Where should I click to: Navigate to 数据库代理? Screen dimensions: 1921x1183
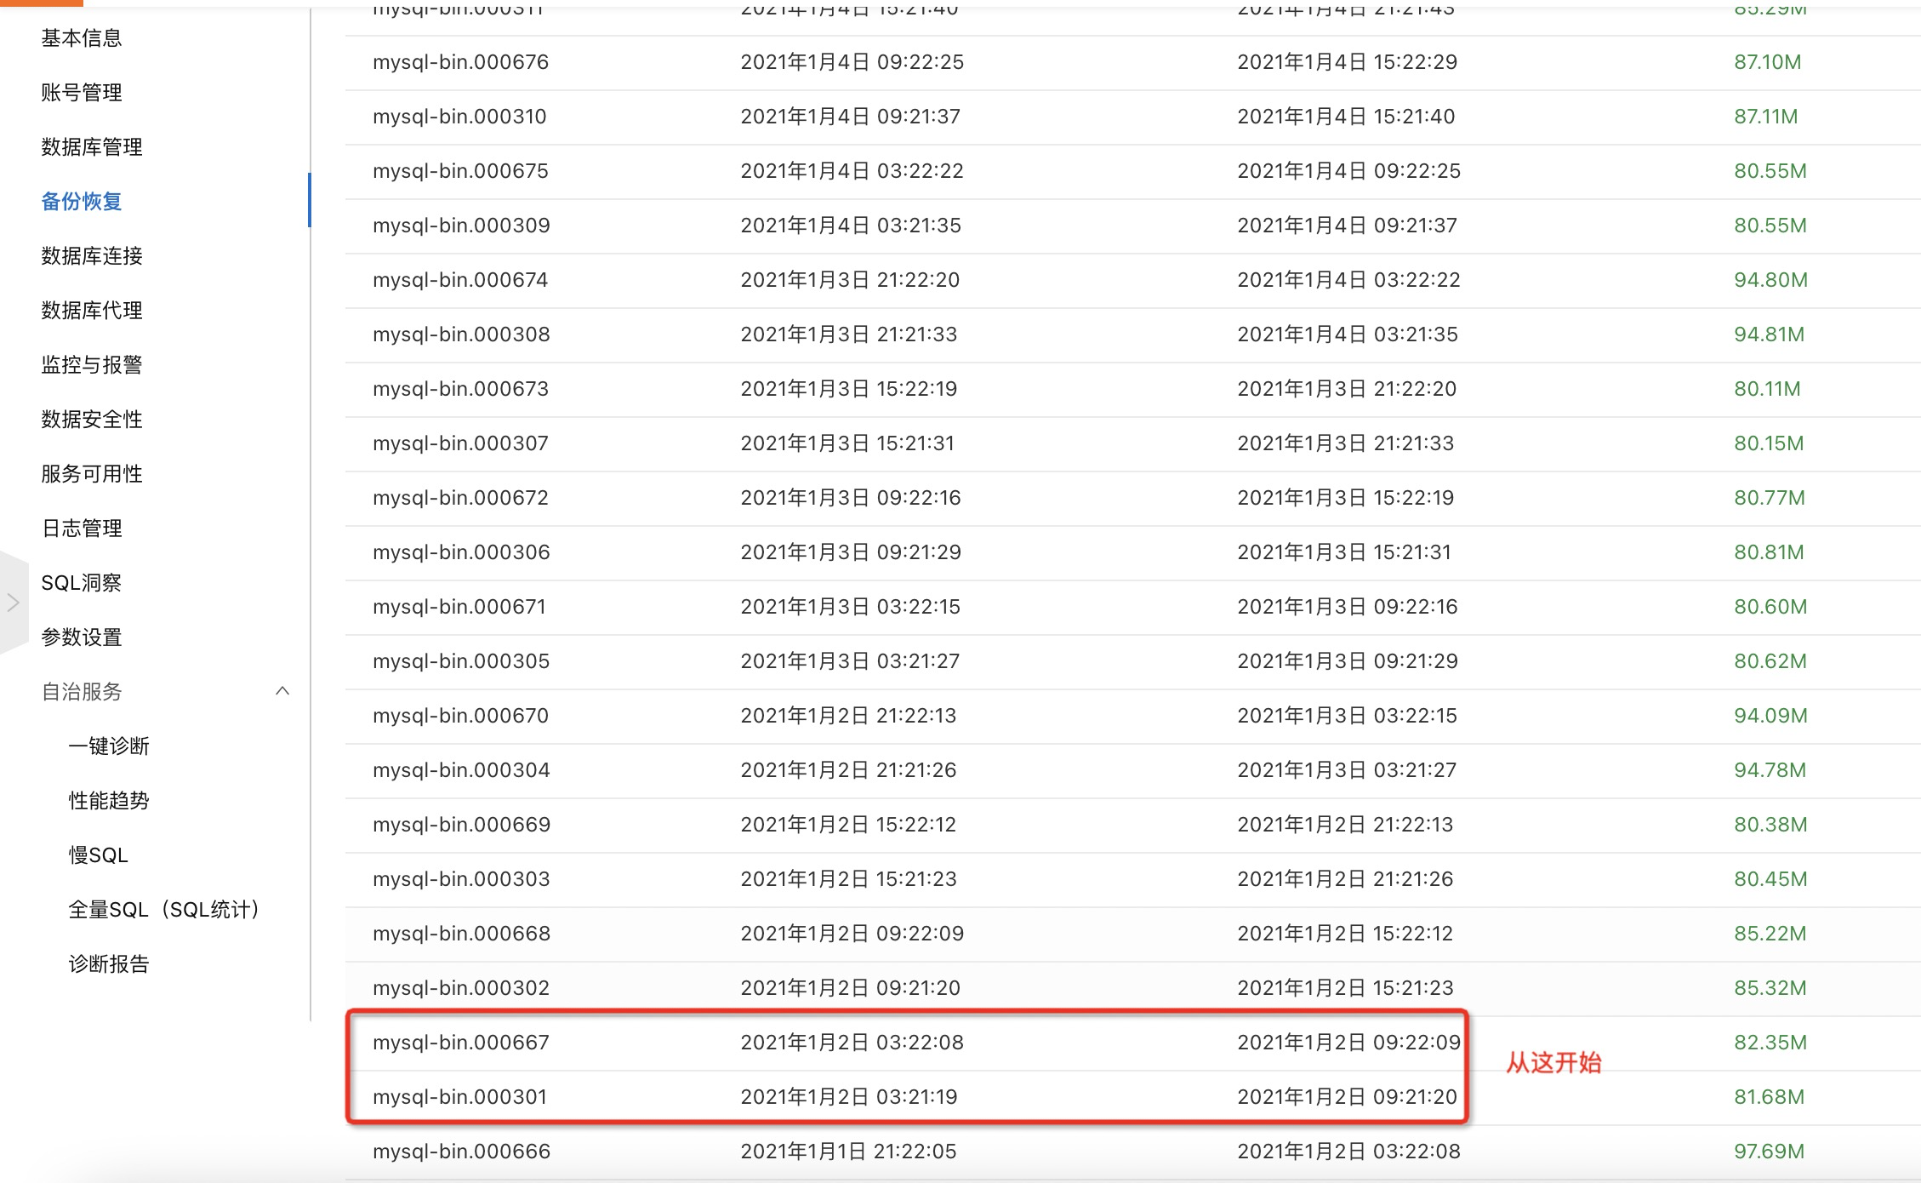coord(92,311)
